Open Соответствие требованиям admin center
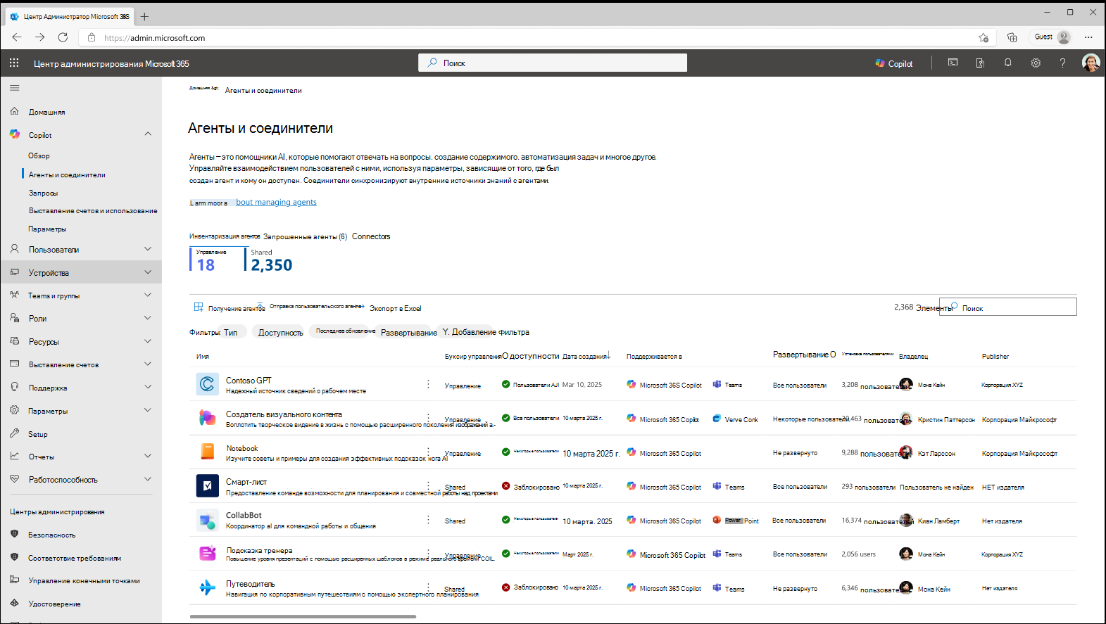The height and width of the screenshot is (624, 1106). [75, 558]
